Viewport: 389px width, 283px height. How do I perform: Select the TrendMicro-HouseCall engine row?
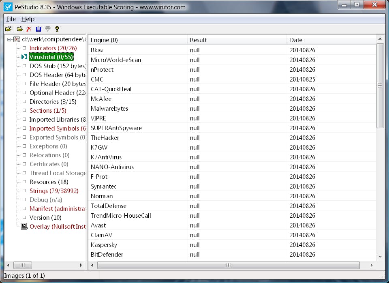[x=232, y=215]
